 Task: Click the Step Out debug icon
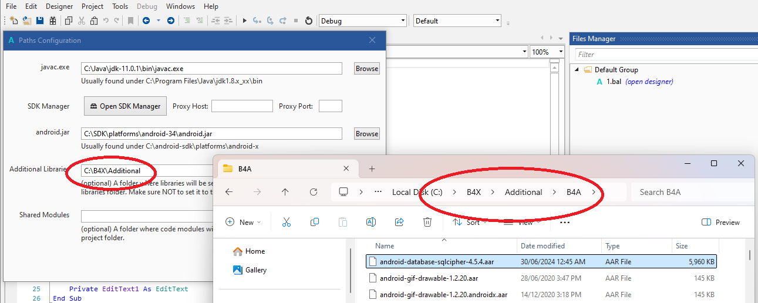point(283,21)
